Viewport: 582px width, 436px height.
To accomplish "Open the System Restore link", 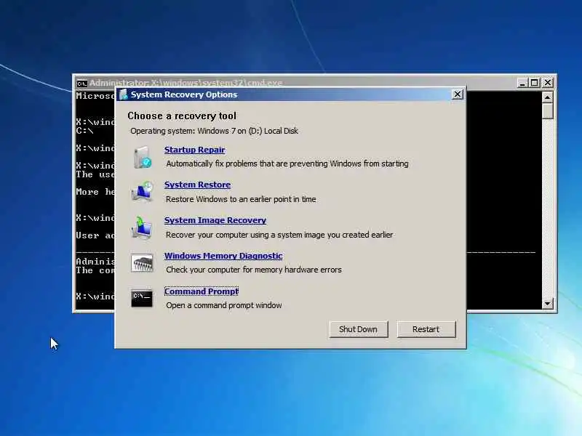I will [x=197, y=185].
